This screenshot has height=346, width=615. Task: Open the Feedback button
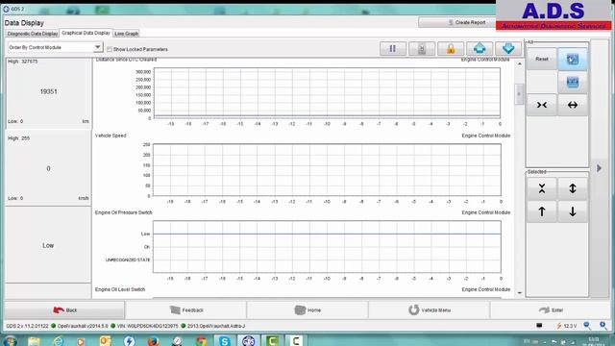click(x=186, y=309)
